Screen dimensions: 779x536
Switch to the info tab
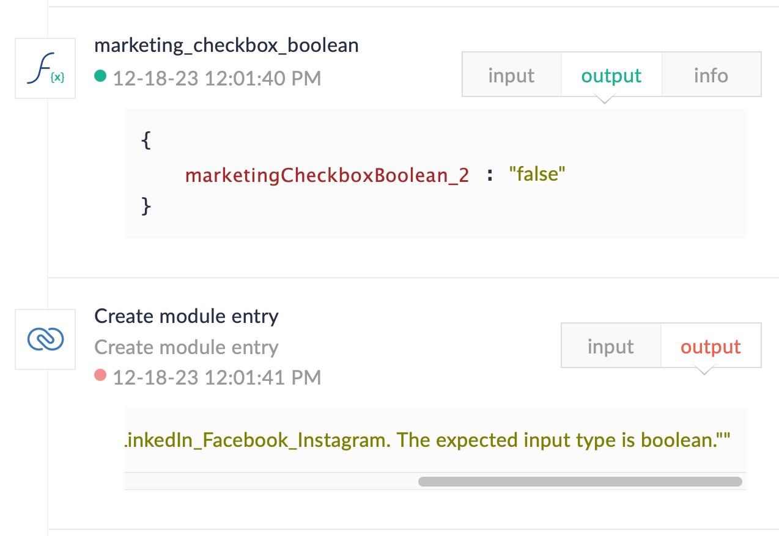(711, 75)
